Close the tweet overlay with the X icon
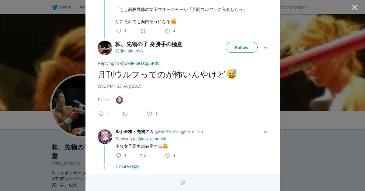 tap(355, 7)
